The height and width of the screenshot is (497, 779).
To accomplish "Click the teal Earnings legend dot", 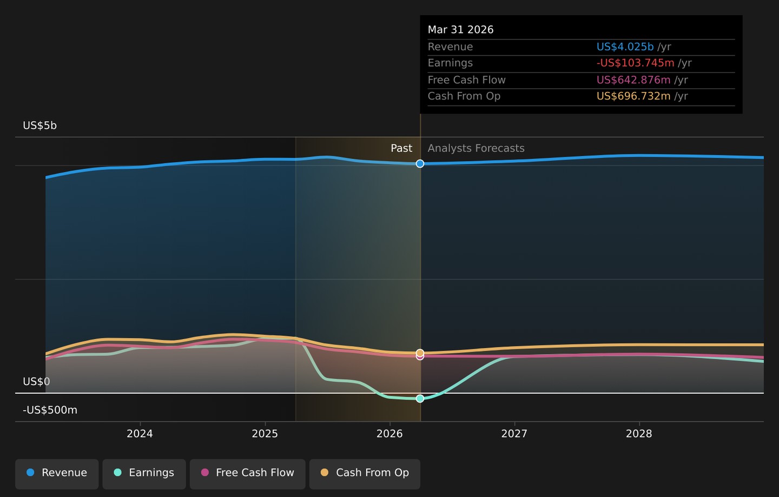I will (117, 473).
